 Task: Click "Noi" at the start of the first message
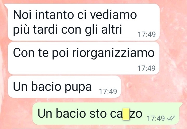click(22, 15)
